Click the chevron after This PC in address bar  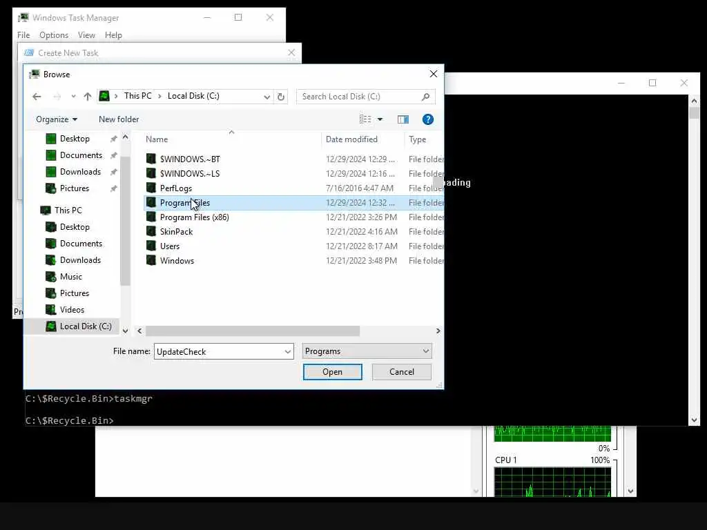159,96
